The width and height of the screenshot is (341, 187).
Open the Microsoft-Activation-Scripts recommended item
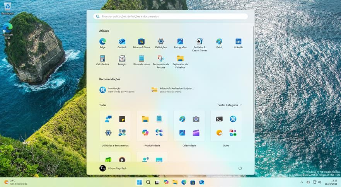173,90
